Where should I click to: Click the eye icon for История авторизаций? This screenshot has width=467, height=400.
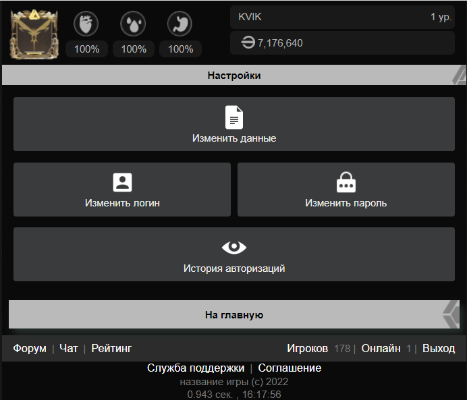(234, 248)
